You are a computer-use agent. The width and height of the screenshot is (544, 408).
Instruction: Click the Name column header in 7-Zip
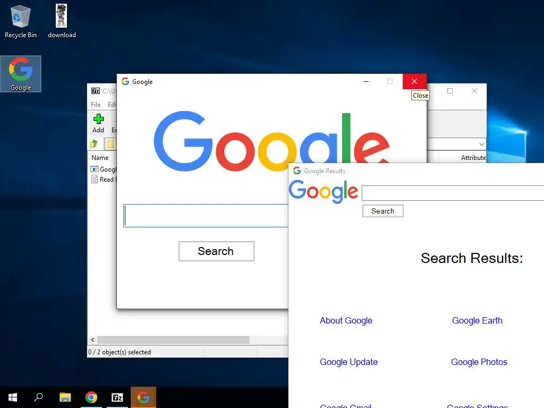[x=100, y=157]
